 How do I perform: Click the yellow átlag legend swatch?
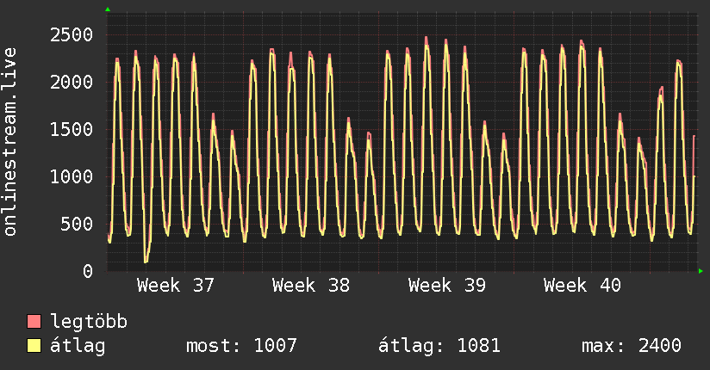(34, 346)
